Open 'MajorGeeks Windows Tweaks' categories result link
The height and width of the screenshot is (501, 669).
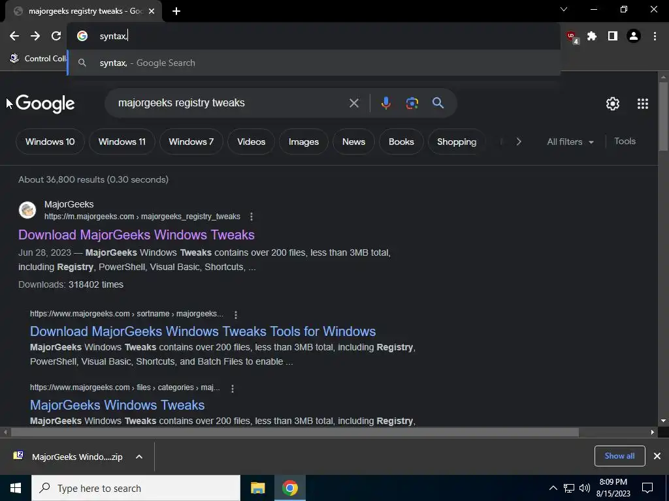coord(118,405)
